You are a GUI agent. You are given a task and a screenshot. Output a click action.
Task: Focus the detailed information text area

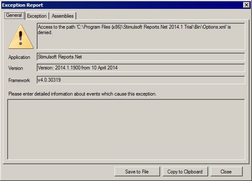(x=126, y=130)
